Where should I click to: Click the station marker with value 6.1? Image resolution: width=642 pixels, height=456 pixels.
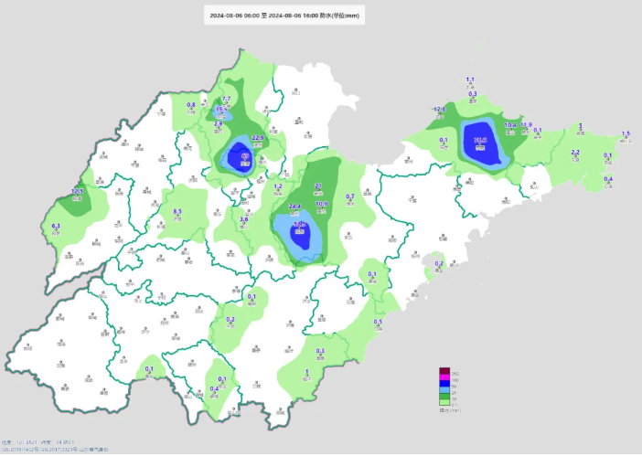(x=56, y=230)
